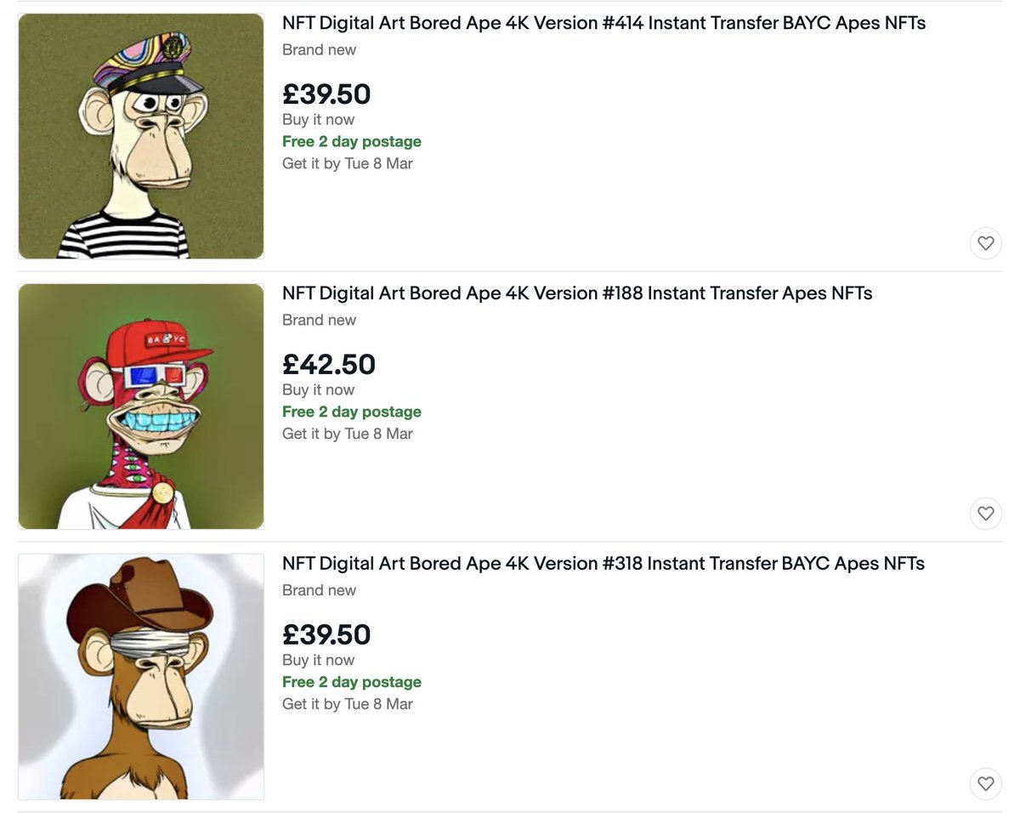1020x813 pixels.
Task: Click the £42.50 price
Action: point(329,365)
